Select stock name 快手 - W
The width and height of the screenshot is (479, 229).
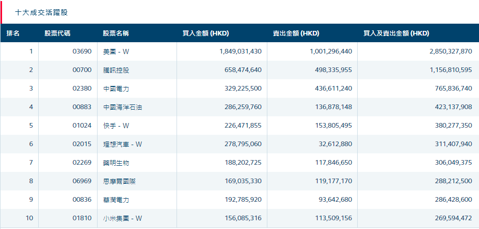[116, 126]
